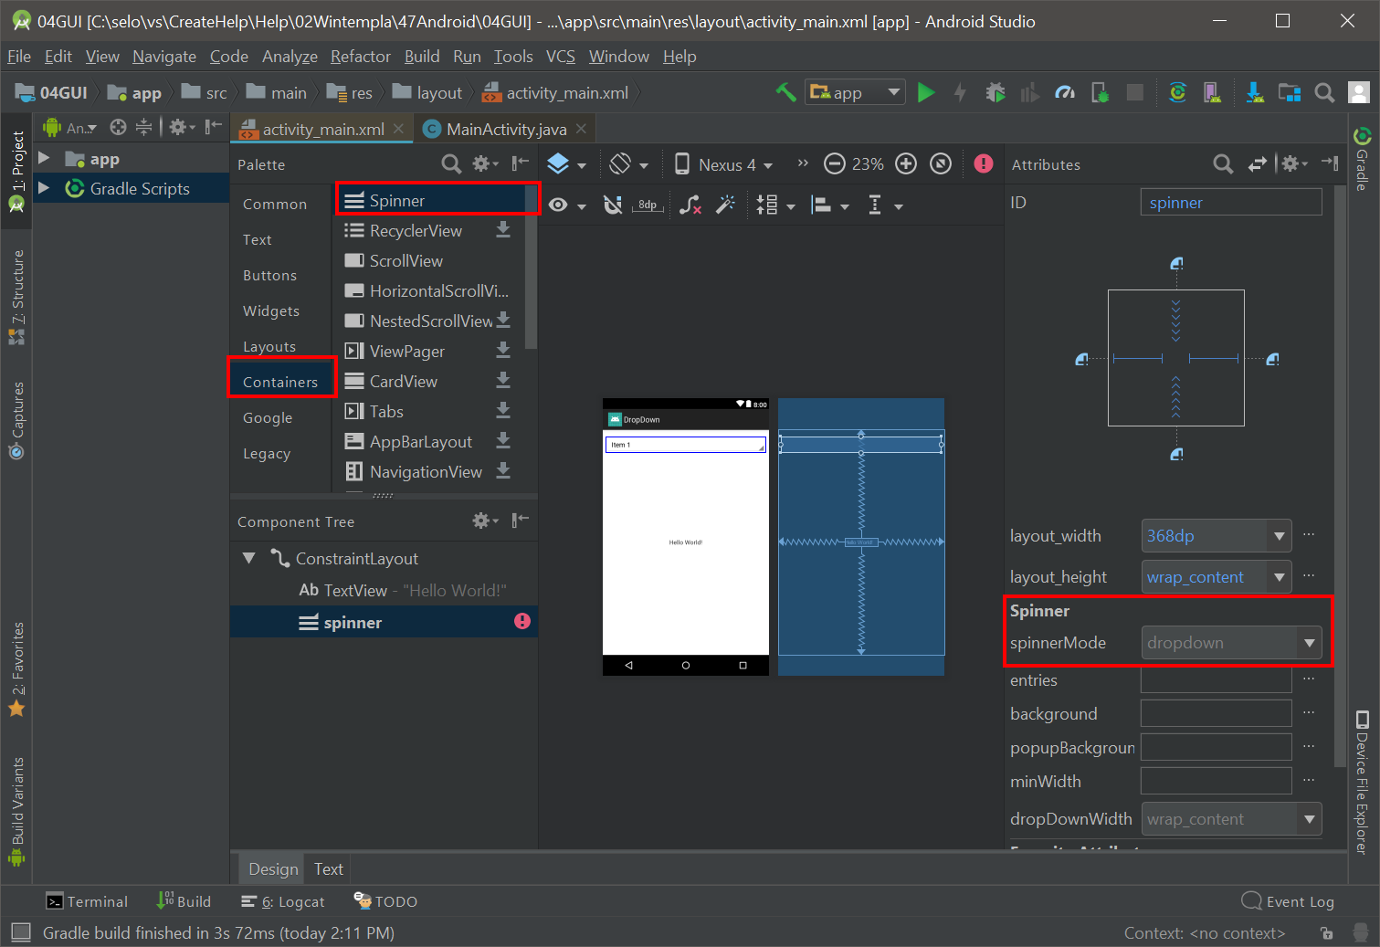This screenshot has height=947, width=1380.
Task: Open the VCS menu
Action: [x=561, y=56]
